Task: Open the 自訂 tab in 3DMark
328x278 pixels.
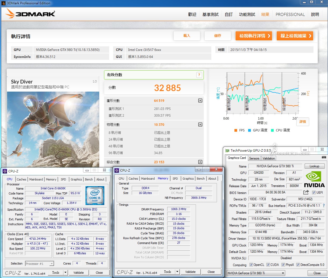Action: pos(229,14)
